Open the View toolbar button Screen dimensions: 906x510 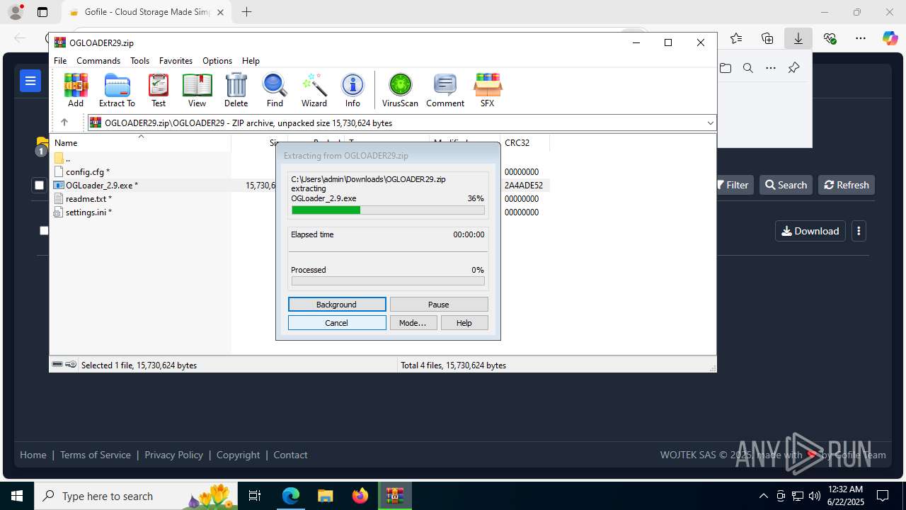[197, 90]
